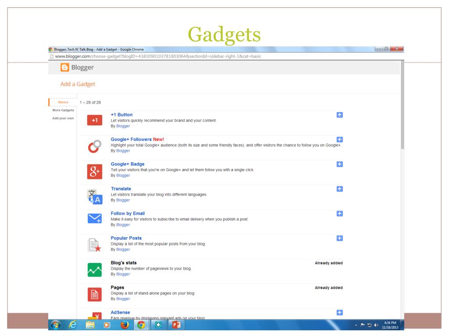Show hidden tray icons arrow

click(x=356, y=325)
